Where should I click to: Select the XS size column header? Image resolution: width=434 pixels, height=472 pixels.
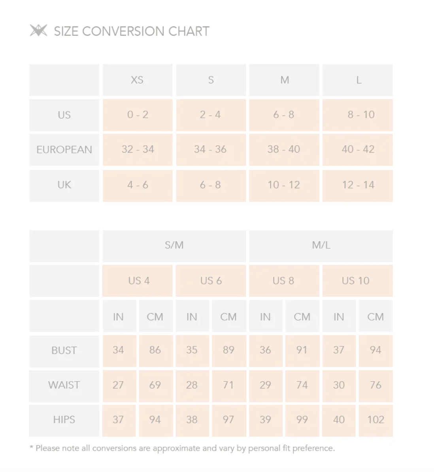click(x=137, y=80)
